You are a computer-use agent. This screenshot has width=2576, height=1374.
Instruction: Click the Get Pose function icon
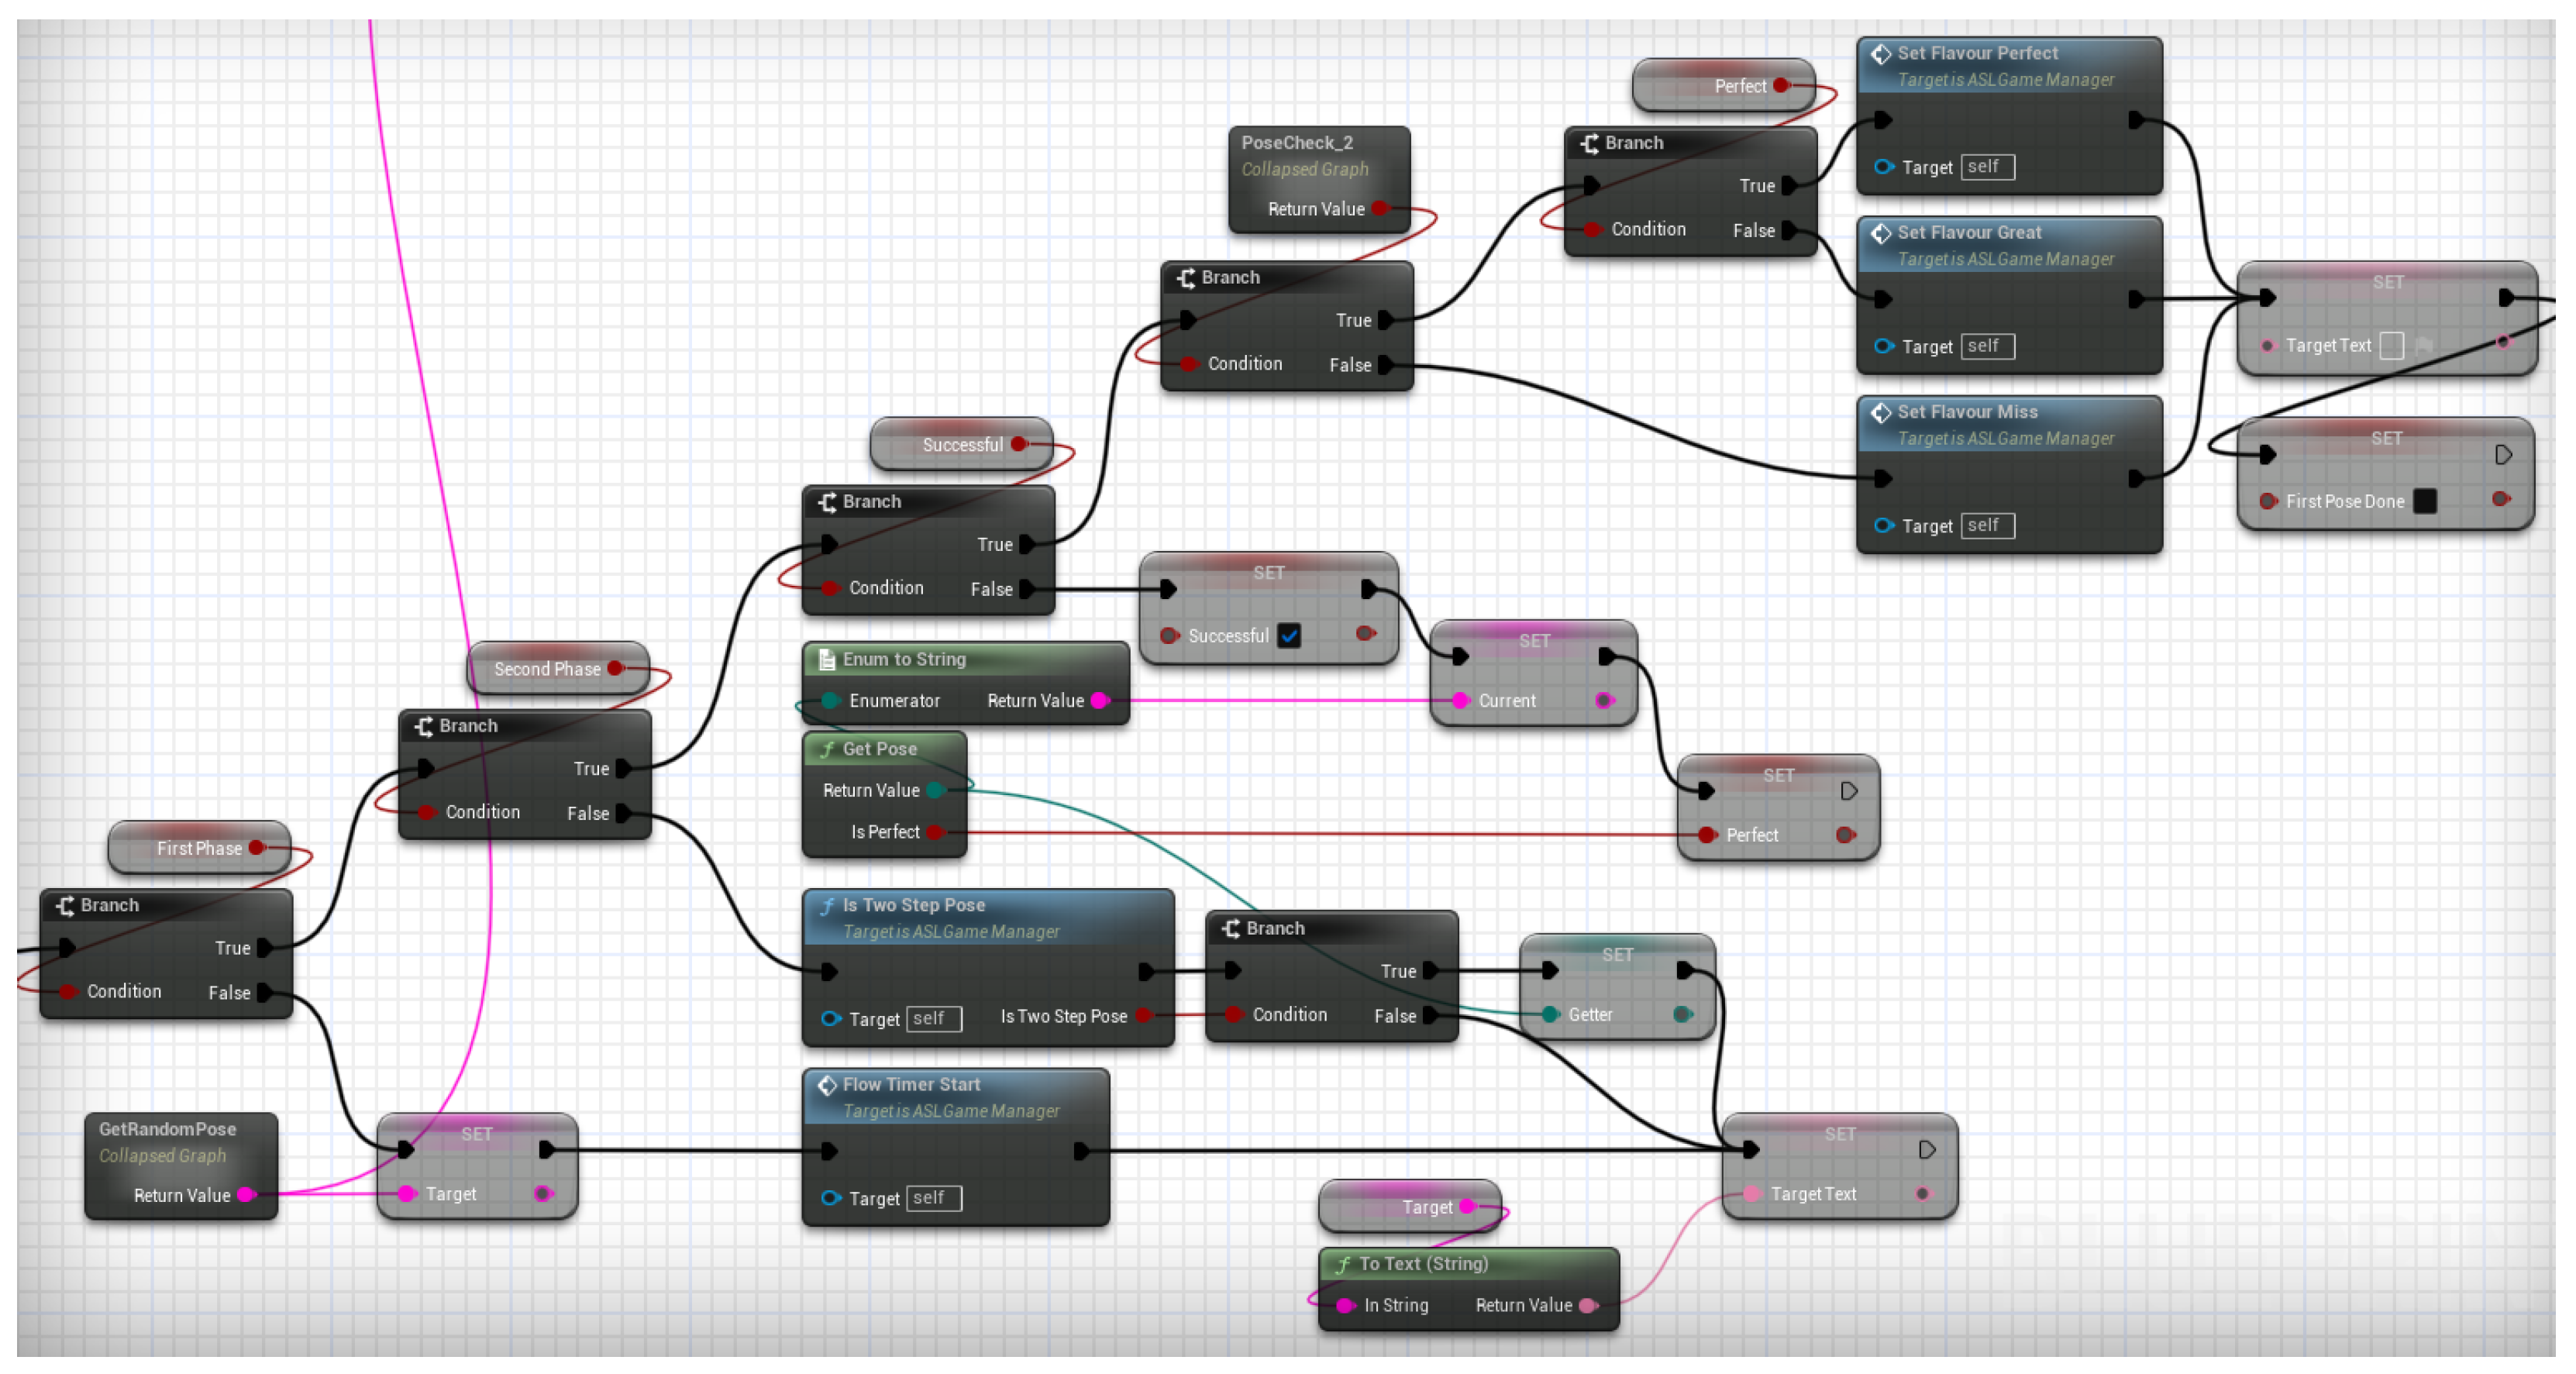click(x=827, y=749)
